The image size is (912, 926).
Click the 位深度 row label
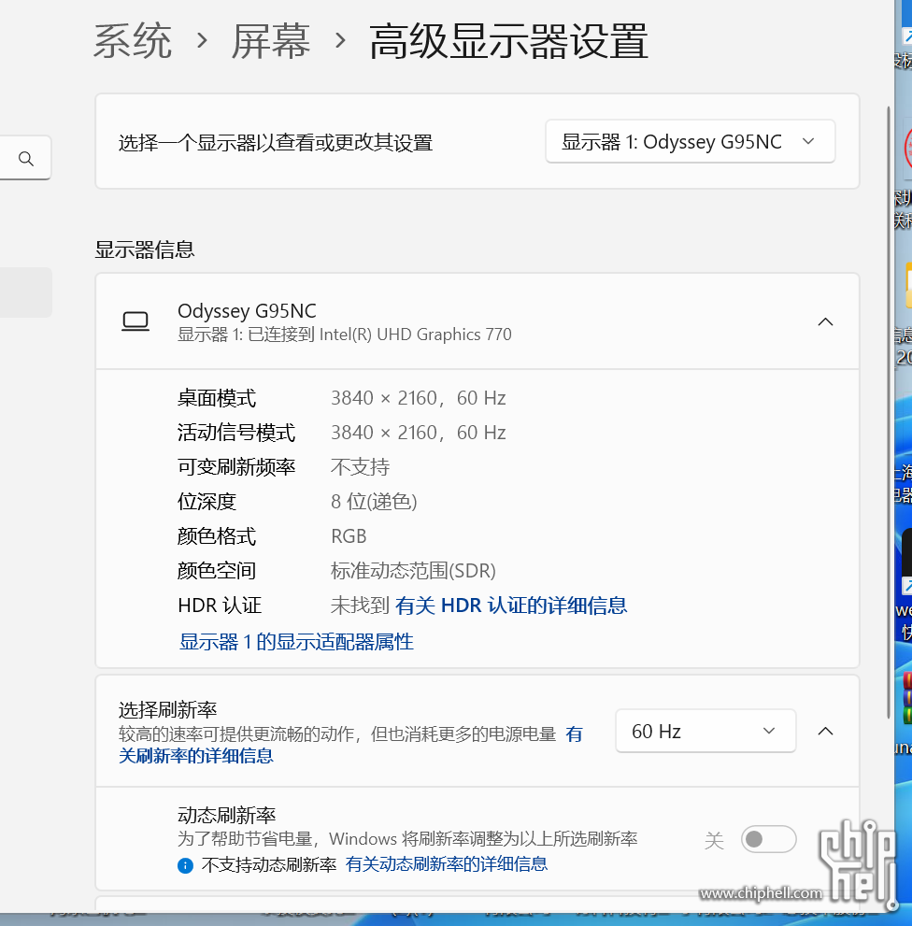pyautogui.click(x=207, y=502)
